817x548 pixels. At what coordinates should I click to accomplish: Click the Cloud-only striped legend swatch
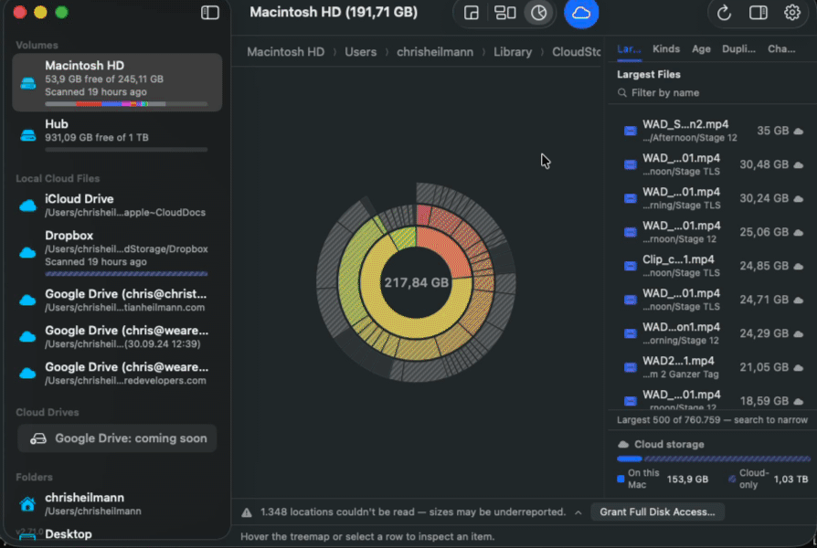click(732, 479)
